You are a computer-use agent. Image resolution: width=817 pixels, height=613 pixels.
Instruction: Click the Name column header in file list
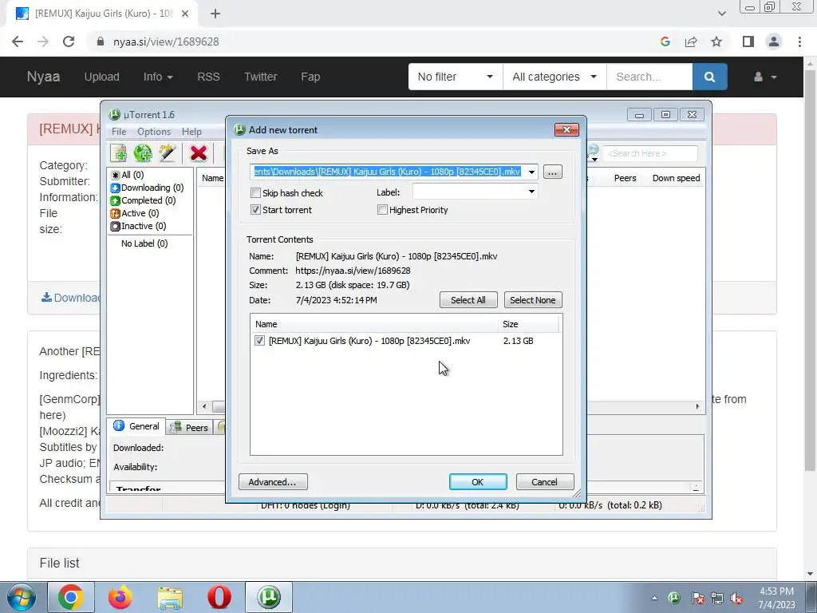[x=373, y=324]
